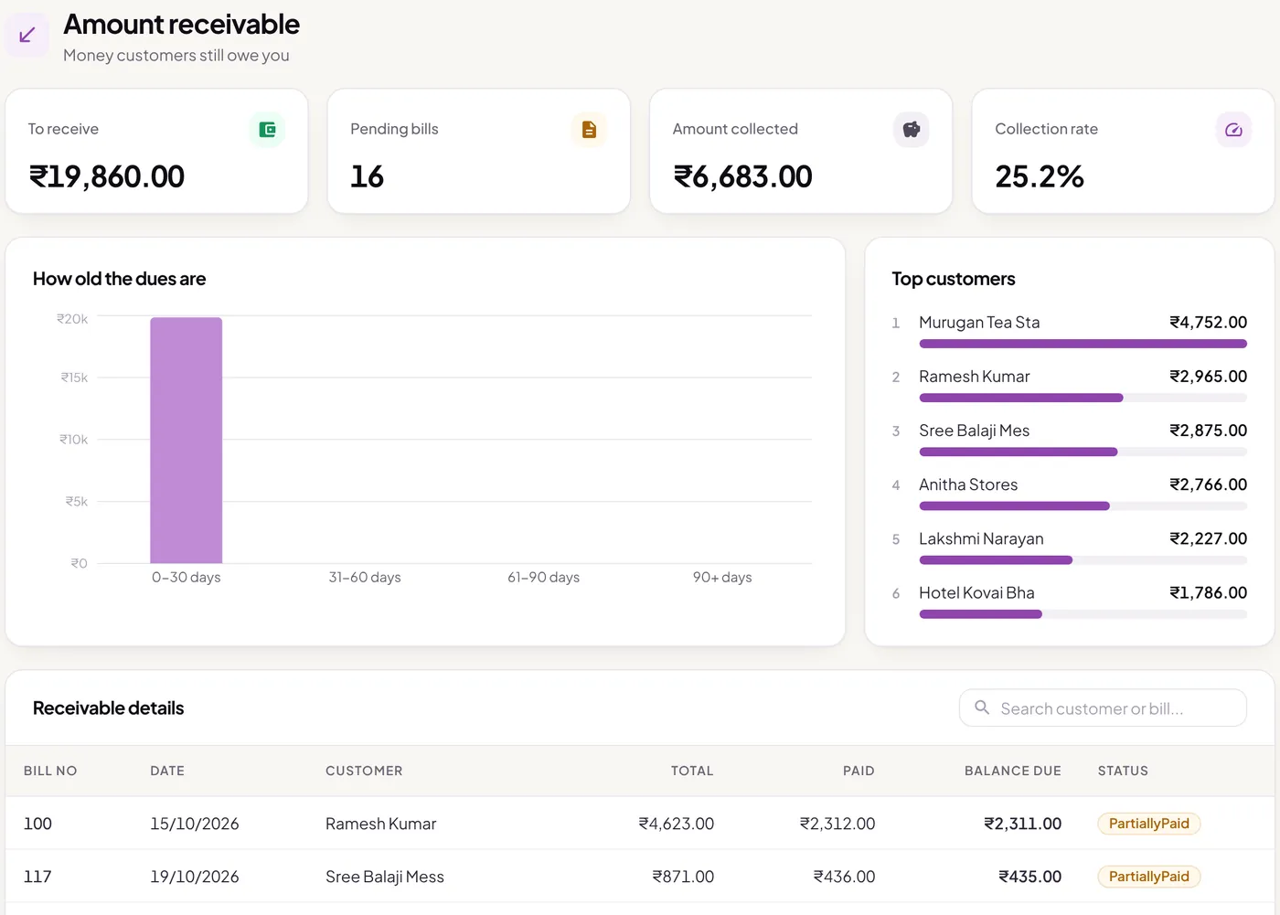The image size is (1280, 915).
Task: Click the magnifier icon in search box
Action: tap(982, 708)
